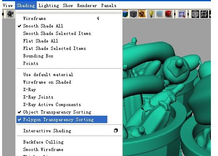Open Interactive Shading option box
Image resolution: width=218 pixels, height=156 pixels.
116,131
